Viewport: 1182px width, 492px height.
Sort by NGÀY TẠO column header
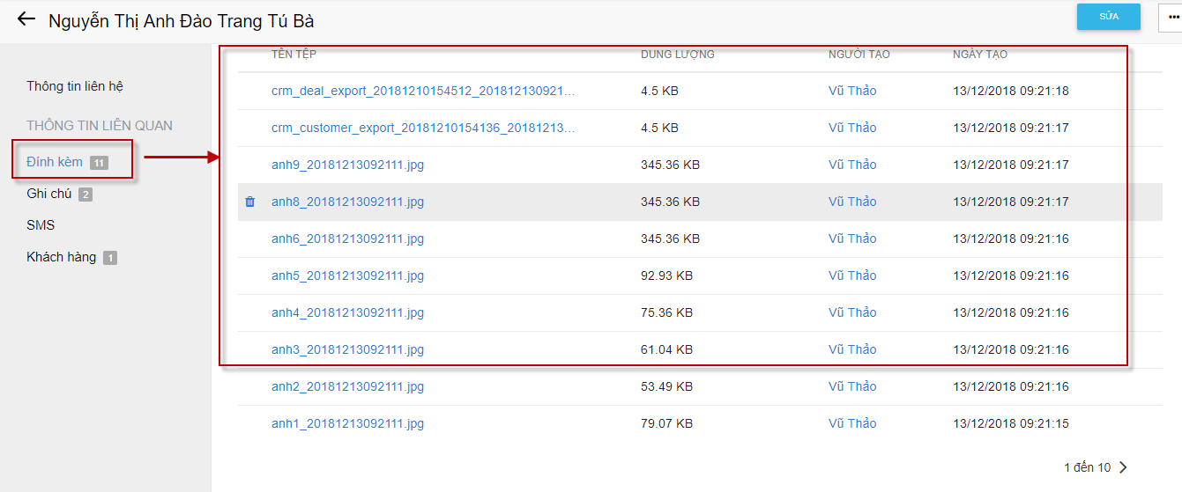point(979,55)
